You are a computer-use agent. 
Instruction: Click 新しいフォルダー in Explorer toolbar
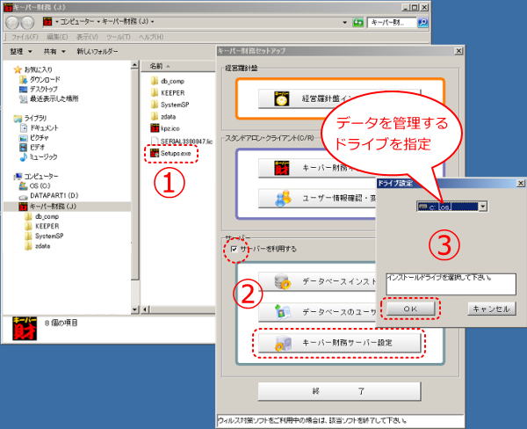coord(97,52)
